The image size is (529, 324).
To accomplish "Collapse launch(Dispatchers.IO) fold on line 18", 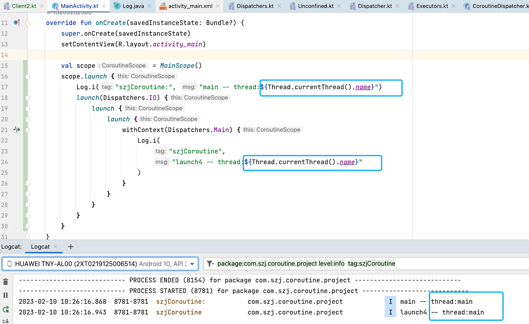I will pyautogui.click(x=27, y=98).
